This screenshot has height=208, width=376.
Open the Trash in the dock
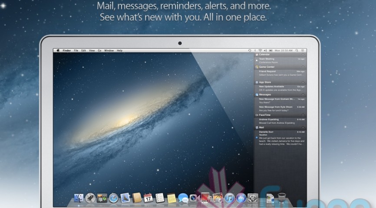pyautogui.click(x=281, y=198)
